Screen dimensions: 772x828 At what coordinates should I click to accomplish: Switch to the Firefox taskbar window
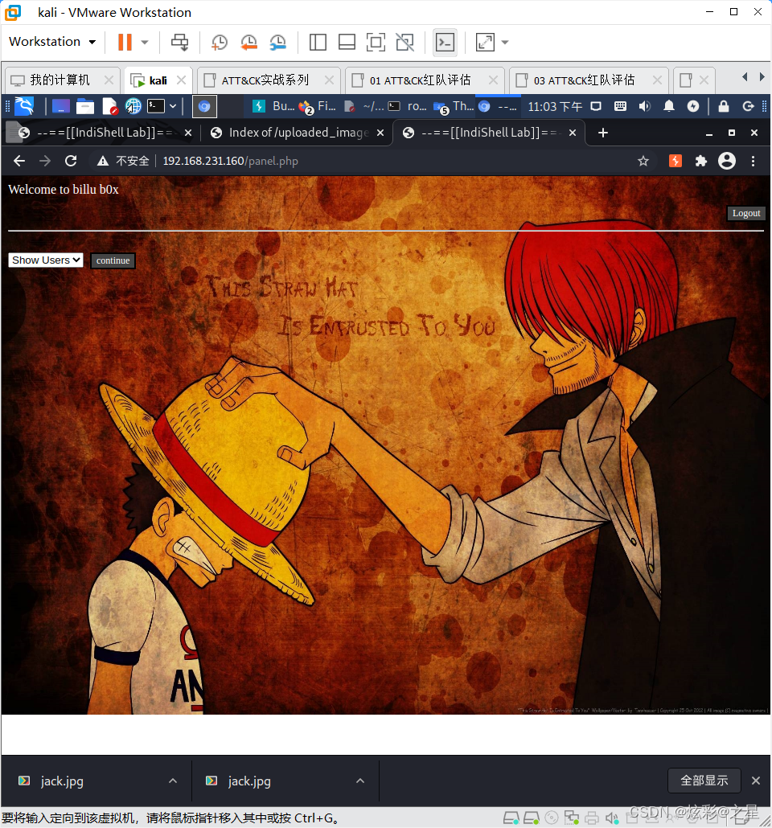click(x=318, y=106)
